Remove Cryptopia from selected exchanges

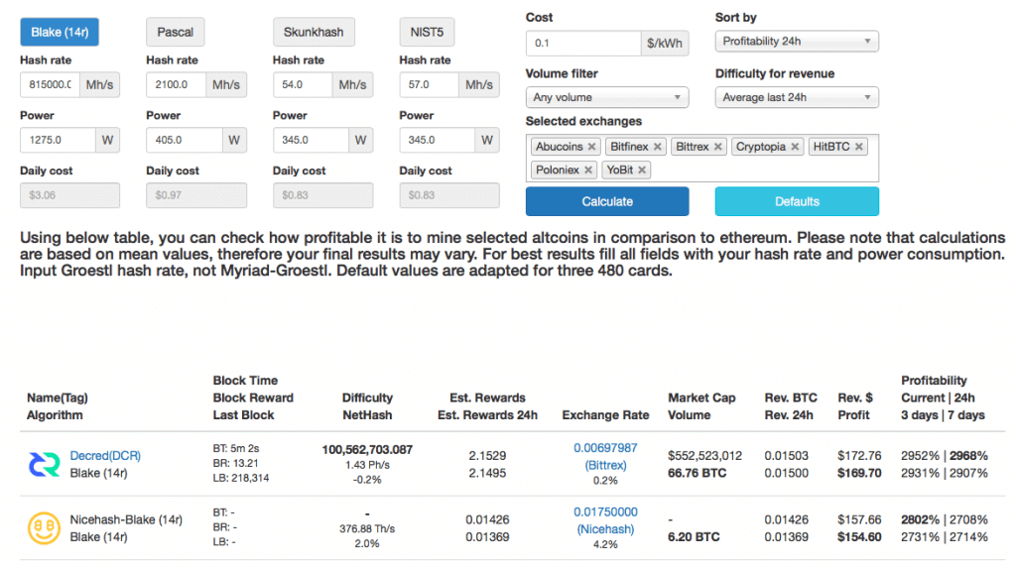point(796,147)
